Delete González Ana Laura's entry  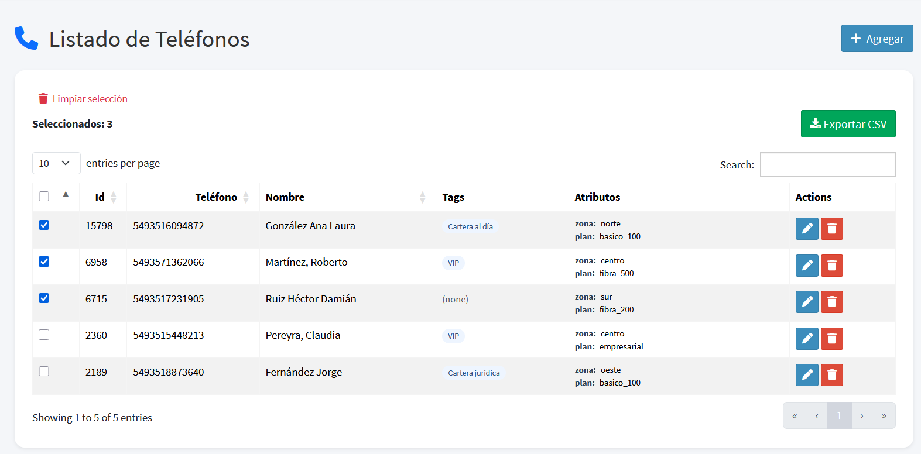point(832,229)
